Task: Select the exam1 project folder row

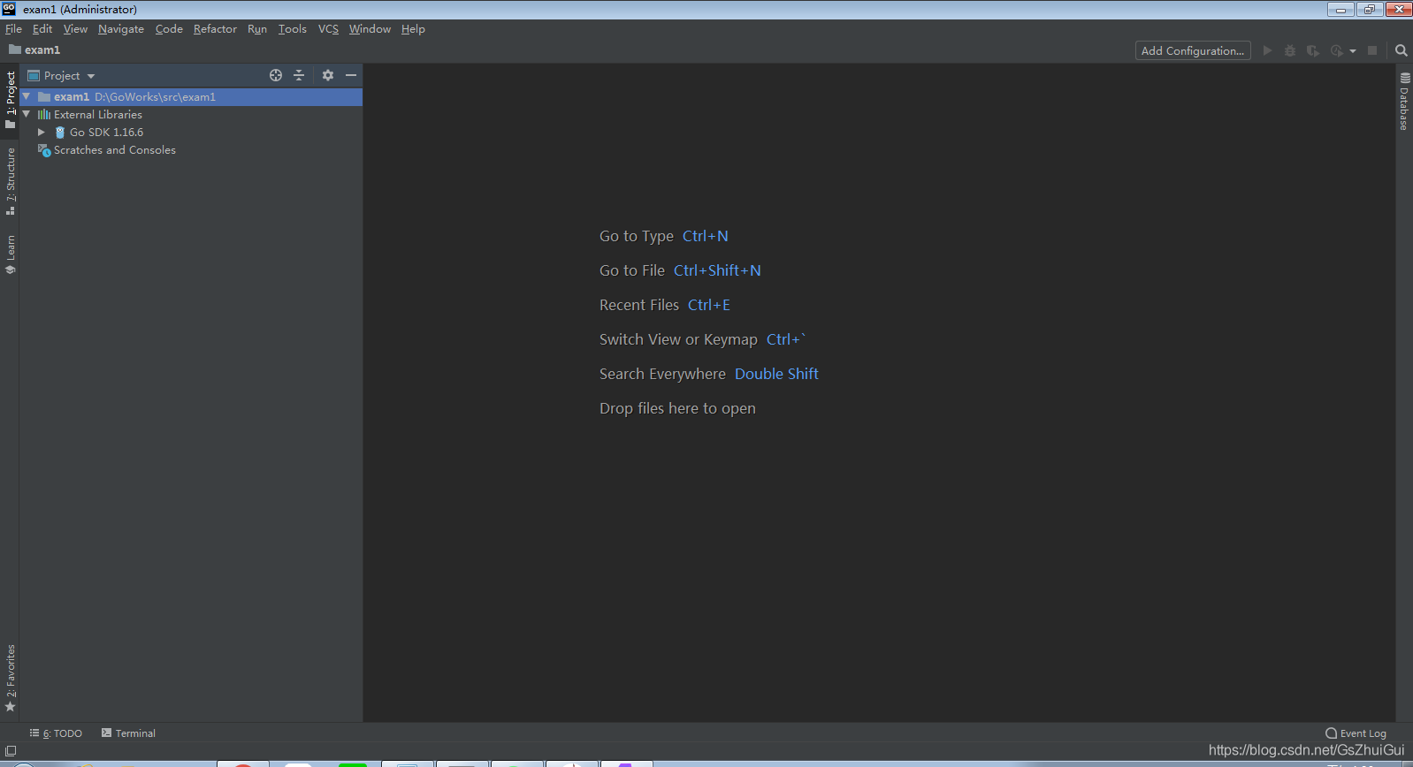Action: coord(191,97)
